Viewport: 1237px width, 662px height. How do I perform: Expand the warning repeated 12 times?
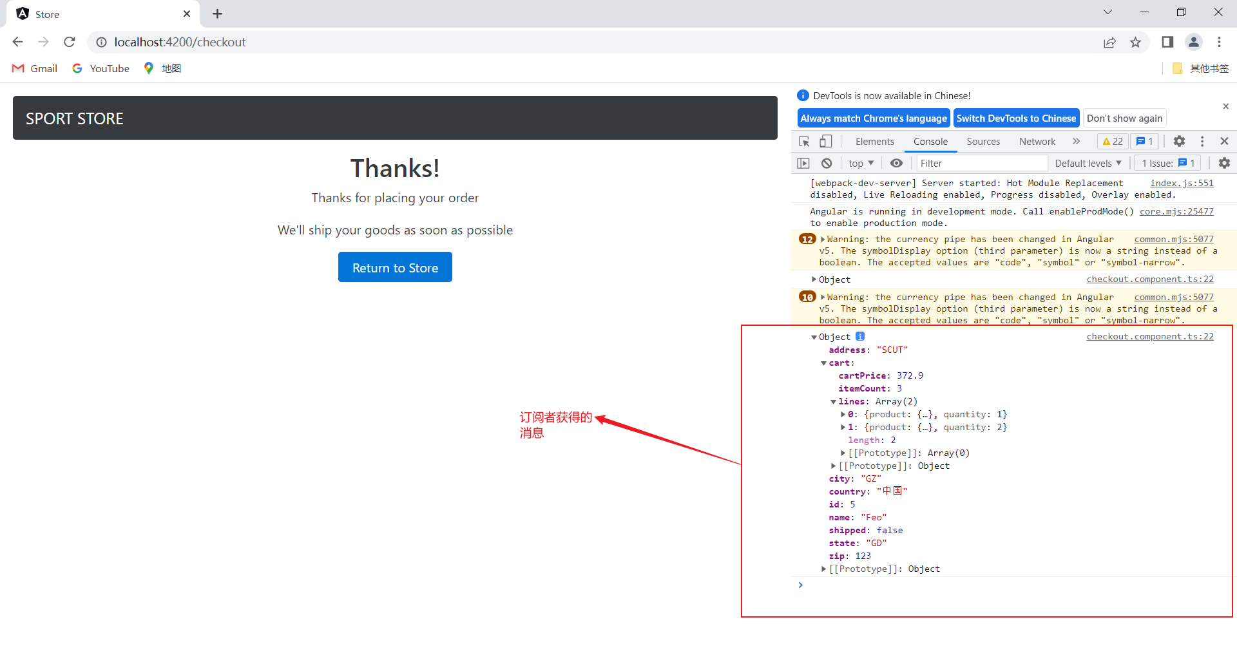[823, 240]
